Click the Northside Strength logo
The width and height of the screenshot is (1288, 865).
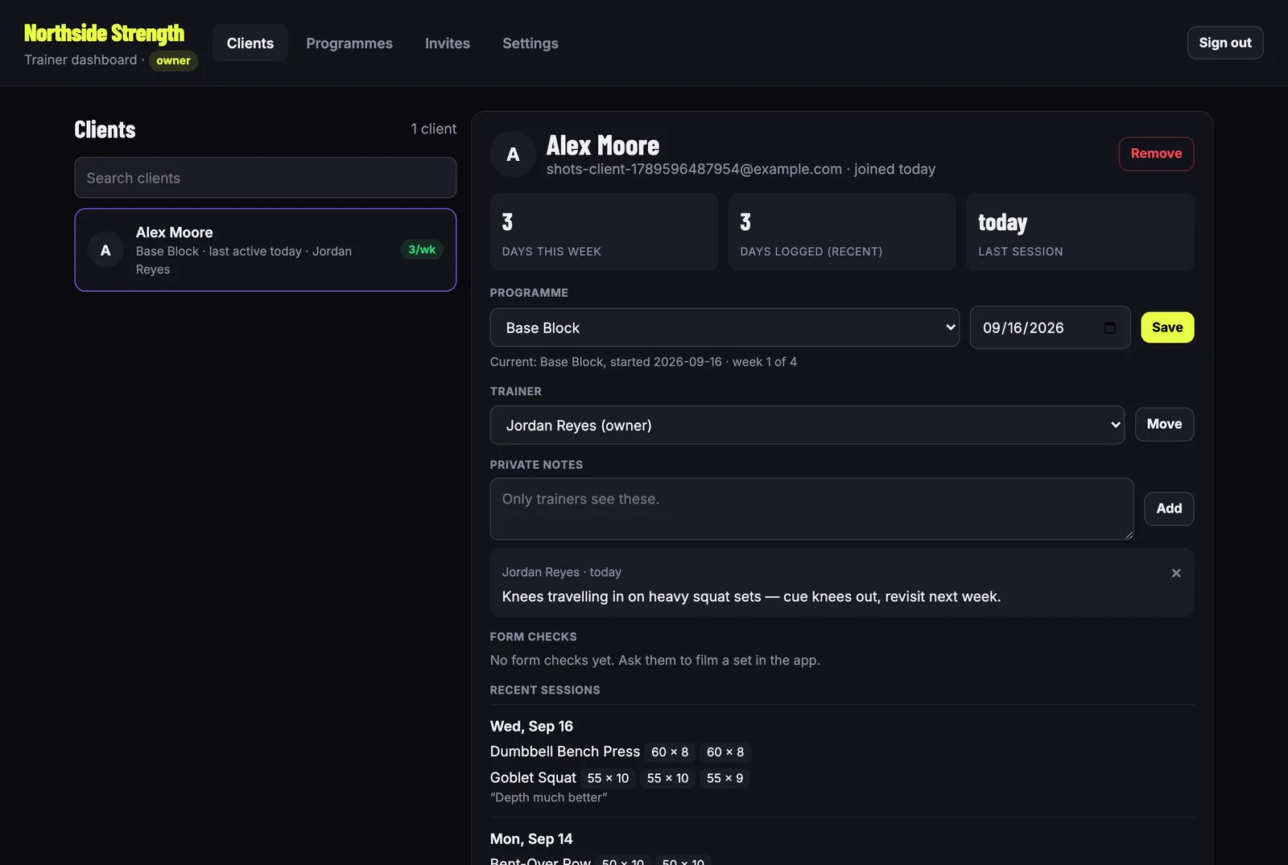point(105,33)
